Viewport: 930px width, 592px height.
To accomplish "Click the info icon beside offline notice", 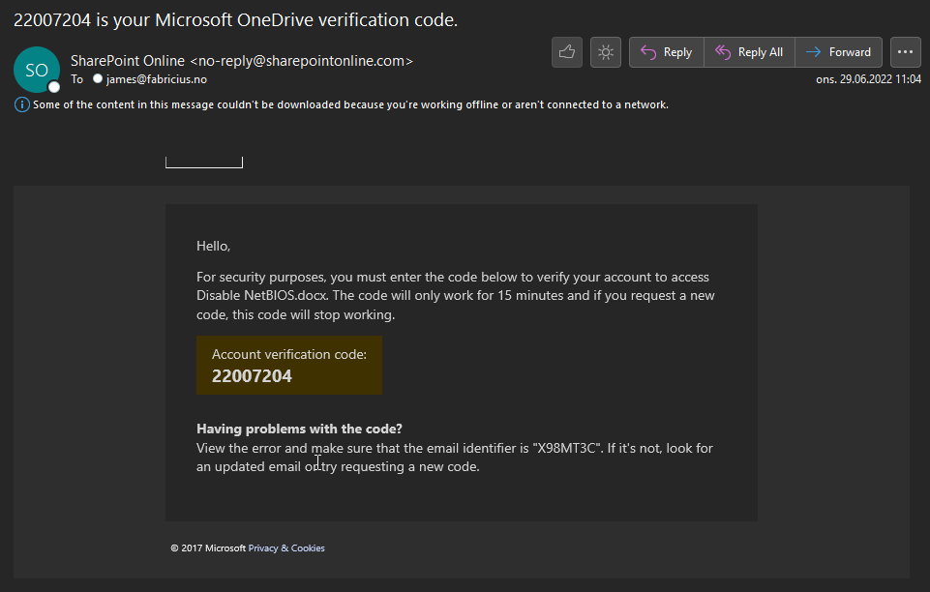I will [x=22, y=104].
